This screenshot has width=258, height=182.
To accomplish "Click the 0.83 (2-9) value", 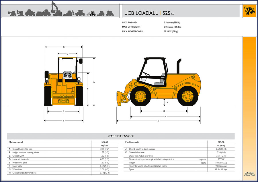I will (x=105, y=159).
